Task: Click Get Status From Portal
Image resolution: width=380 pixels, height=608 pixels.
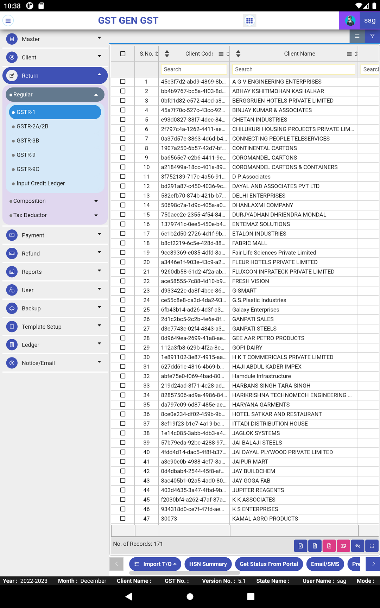Action: (269, 564)
